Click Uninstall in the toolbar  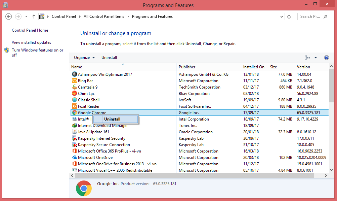pyautogui.click(x=109, y=58)
